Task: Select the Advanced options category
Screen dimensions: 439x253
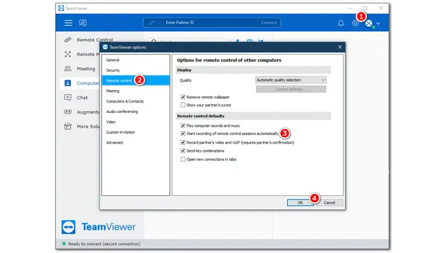Action: click(135, 143)
